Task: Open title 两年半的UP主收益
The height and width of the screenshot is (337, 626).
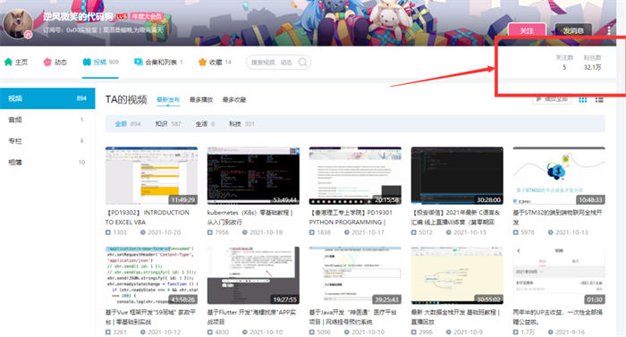Action: 558,316
